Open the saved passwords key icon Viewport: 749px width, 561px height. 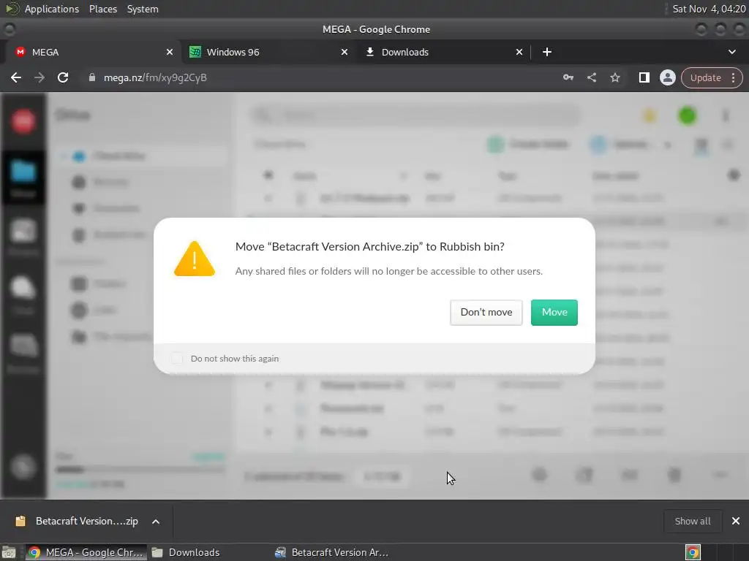568,77
